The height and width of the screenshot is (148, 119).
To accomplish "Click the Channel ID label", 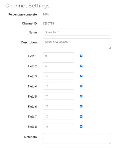I will point(29,23).
